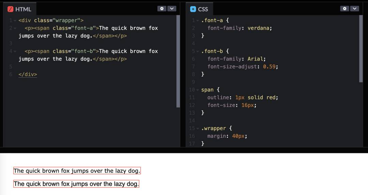Screen dimensions: 368x195
Task: Click the red HTML slash icon
Action: [10, 9]
